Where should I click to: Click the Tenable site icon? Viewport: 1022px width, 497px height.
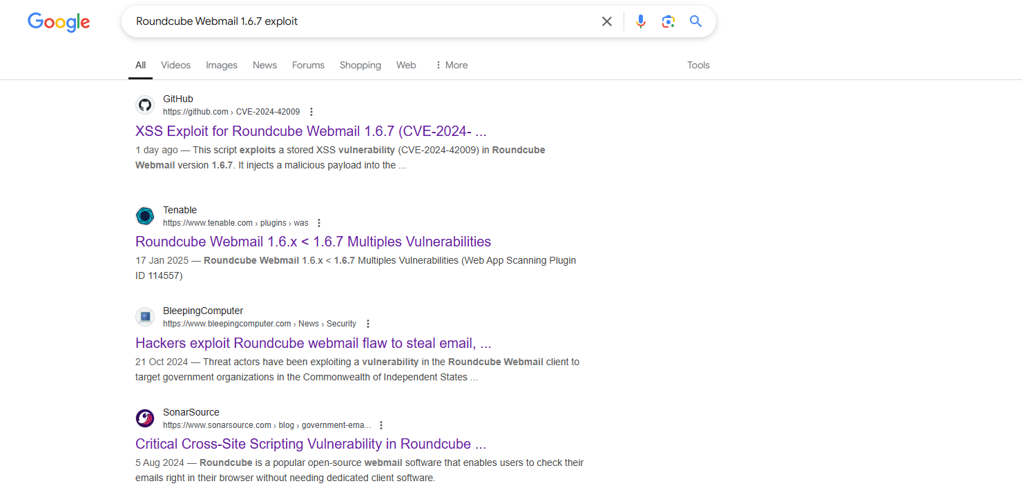pyautogui.click(x=145, y=216)
